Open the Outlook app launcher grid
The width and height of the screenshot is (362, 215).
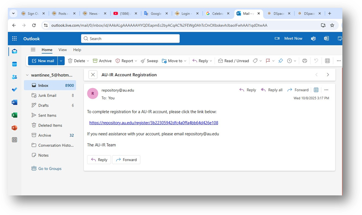tap(14, 39)
